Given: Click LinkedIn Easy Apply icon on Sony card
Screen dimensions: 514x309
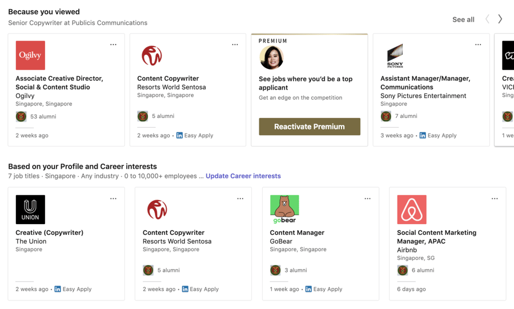Looking at the screenshot, I should (x=423, y=135).
